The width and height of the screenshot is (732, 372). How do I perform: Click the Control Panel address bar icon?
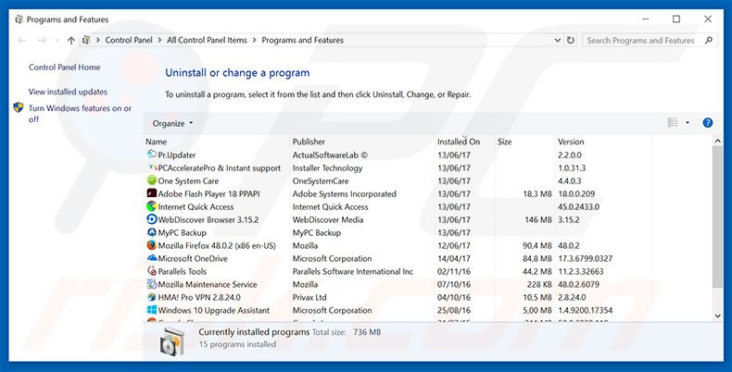click(x=86, y=40)
